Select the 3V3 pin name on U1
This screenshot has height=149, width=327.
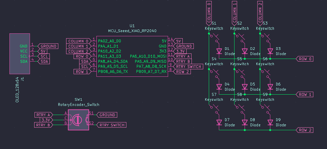163,51
